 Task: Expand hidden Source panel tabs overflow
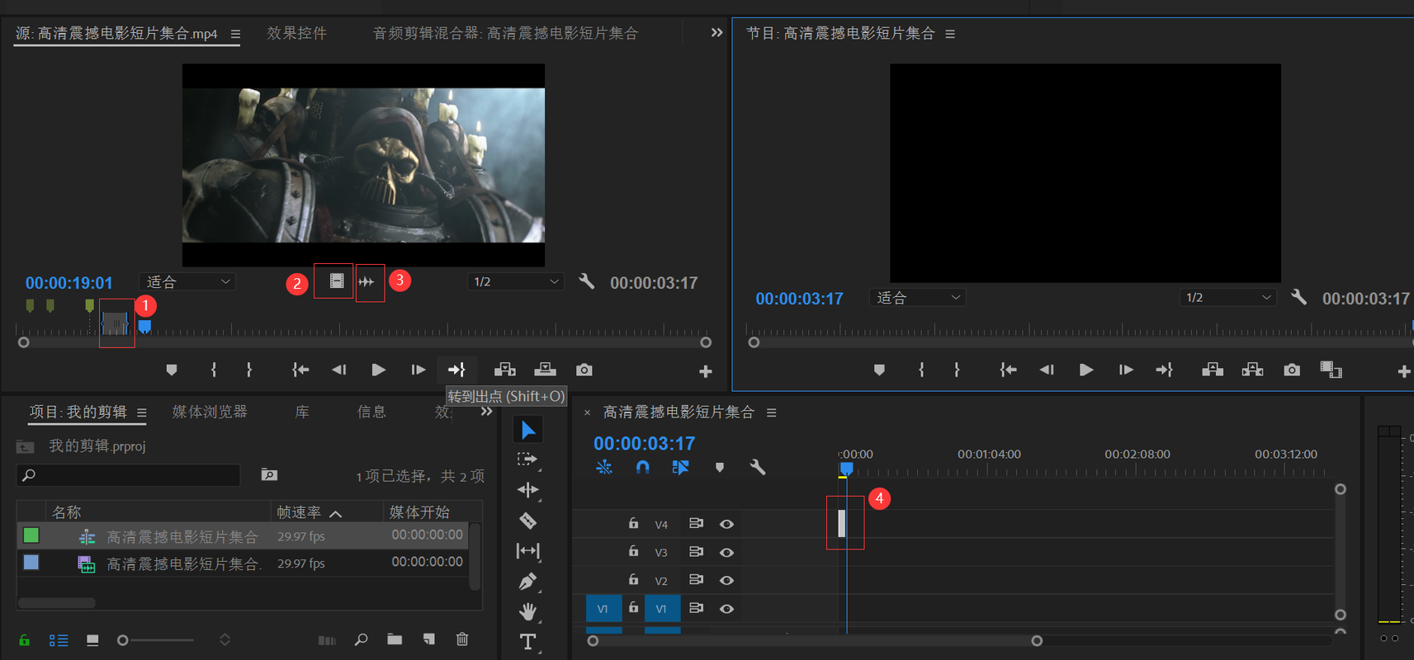coord(716,33)
